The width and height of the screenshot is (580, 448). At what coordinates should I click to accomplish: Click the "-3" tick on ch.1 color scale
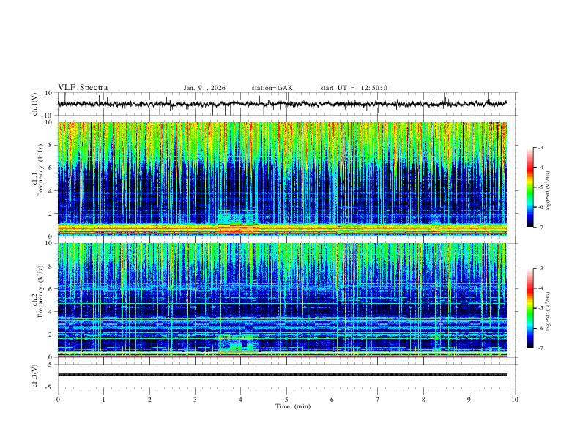(540, 147)
